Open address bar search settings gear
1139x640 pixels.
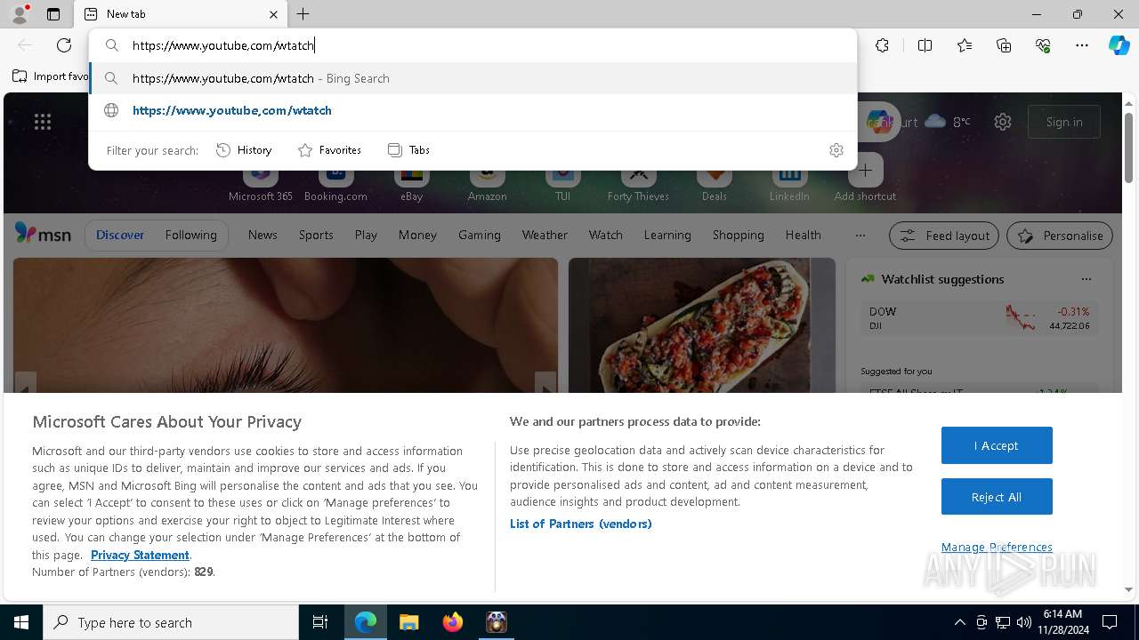pyautogui.click(x=836, y=150)
